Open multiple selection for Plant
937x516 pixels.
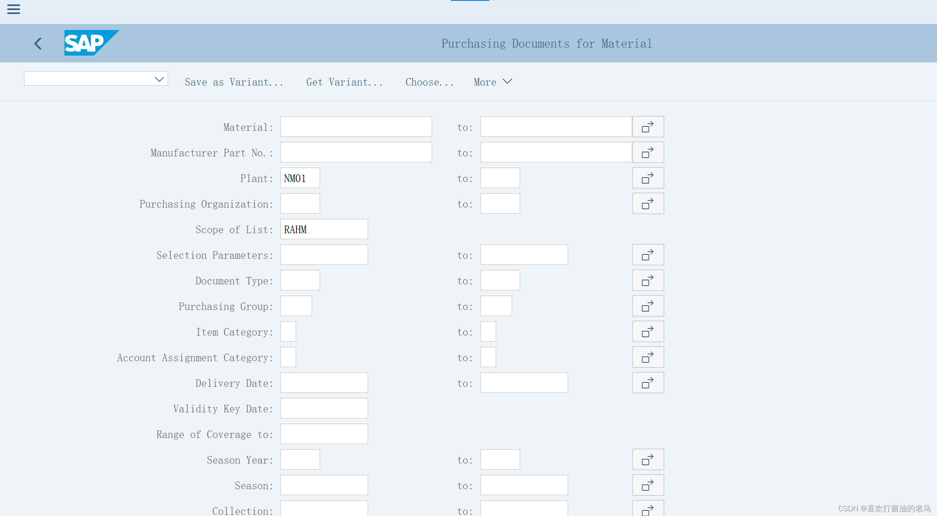(x=648, y=178)
